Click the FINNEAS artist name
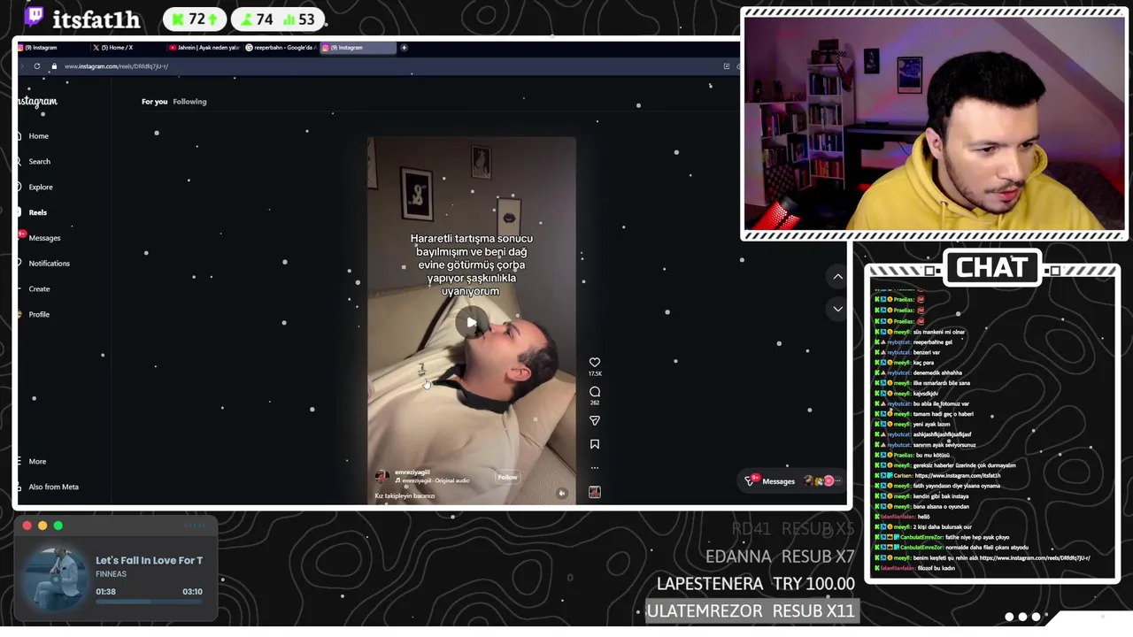The height and width of the screenshot is (637, 1133). click(111, 574)
